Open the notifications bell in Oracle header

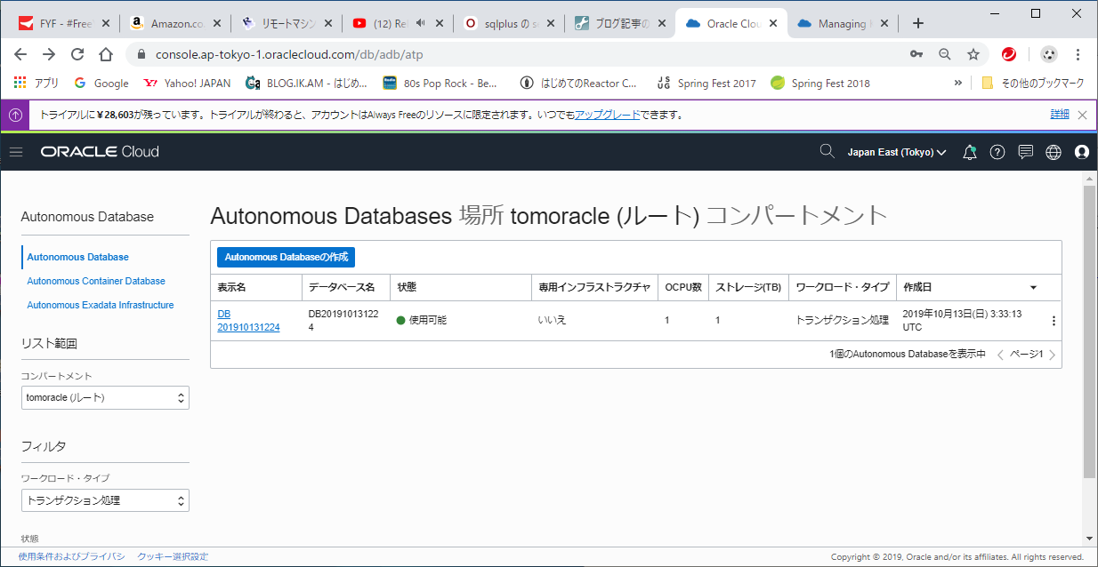970,152
